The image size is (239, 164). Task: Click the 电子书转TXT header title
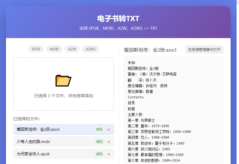point(118,19)
